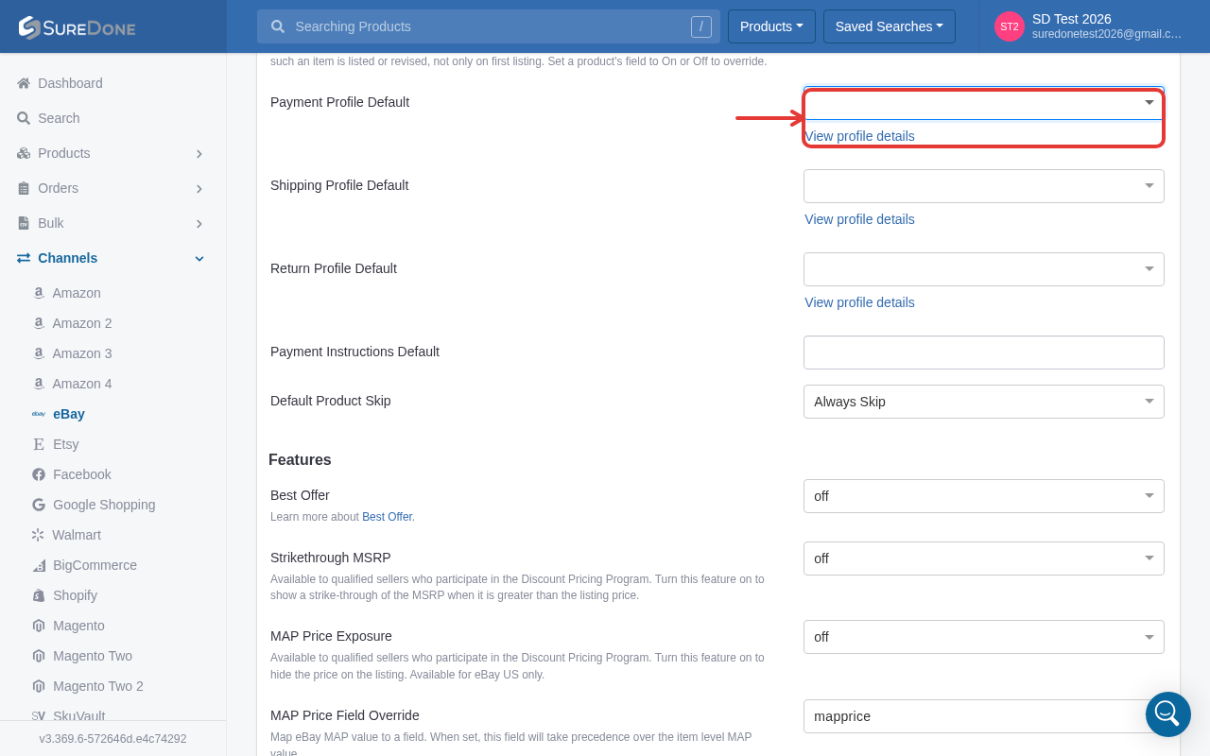This screenshot has width=1210, height=756.
Task: Click the Shopify bag icon
Action: tap(39, 595)
